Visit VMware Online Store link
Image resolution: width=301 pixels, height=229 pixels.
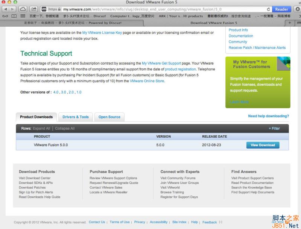147,81
